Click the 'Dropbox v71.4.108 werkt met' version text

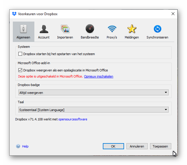(x=36, y=119)
